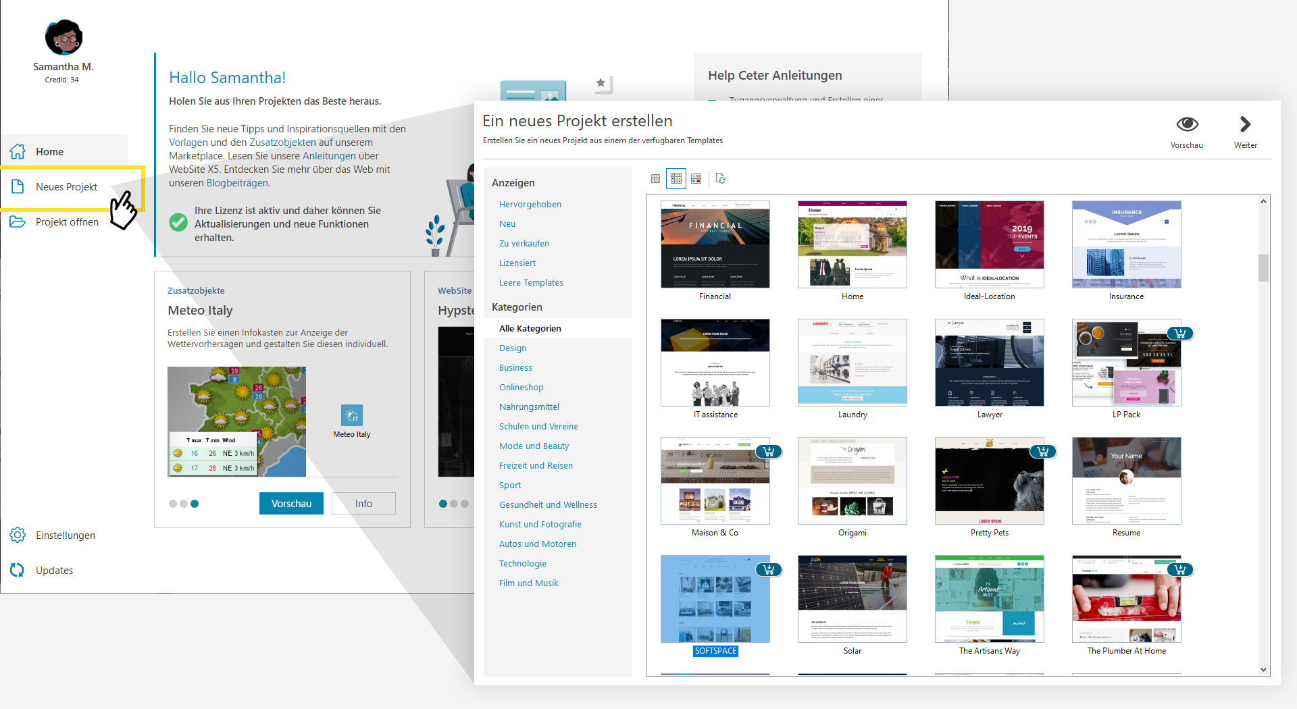The width and height of the screenshot is (1297, 709).
Task: Switch to medium thumbnails view
Action: pyautogui.click(x=676, y=179)
